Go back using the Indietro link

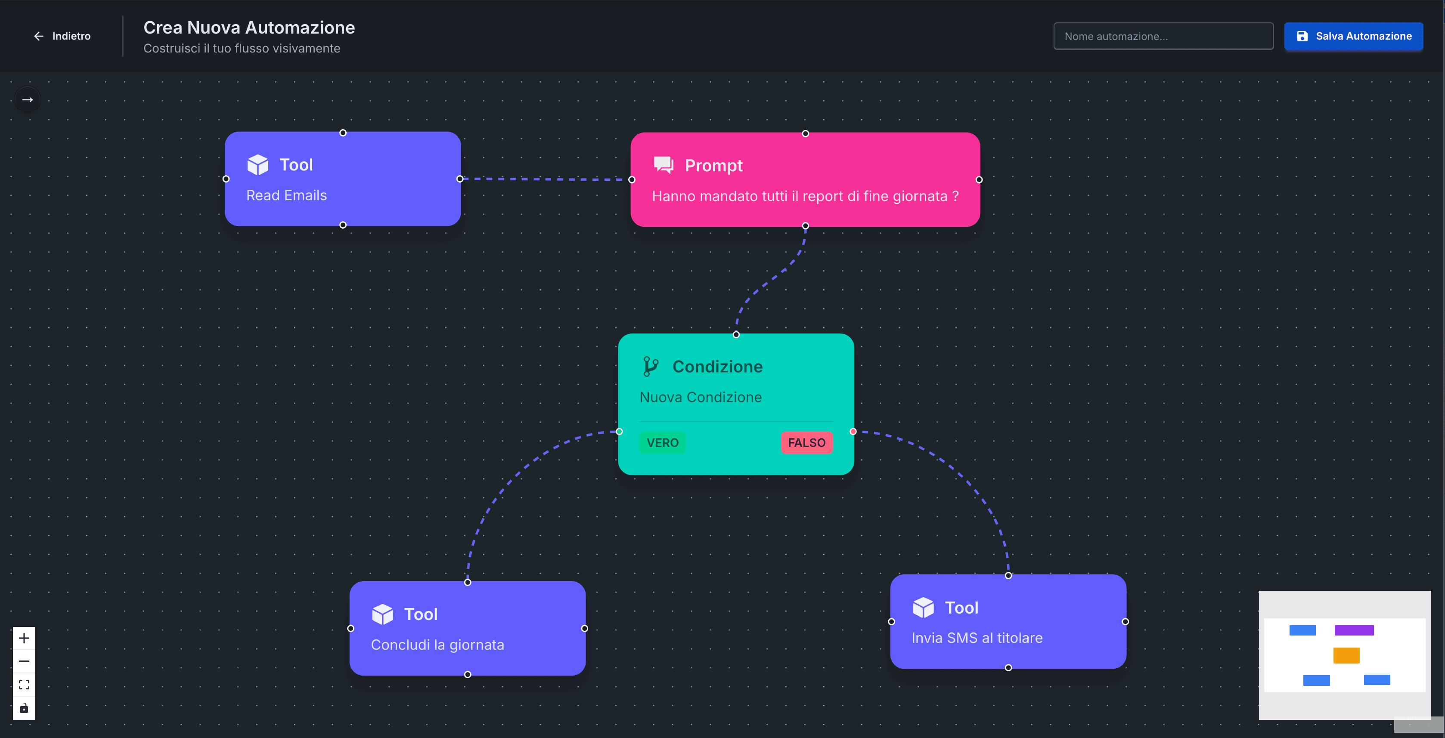(x=62, y=36)
